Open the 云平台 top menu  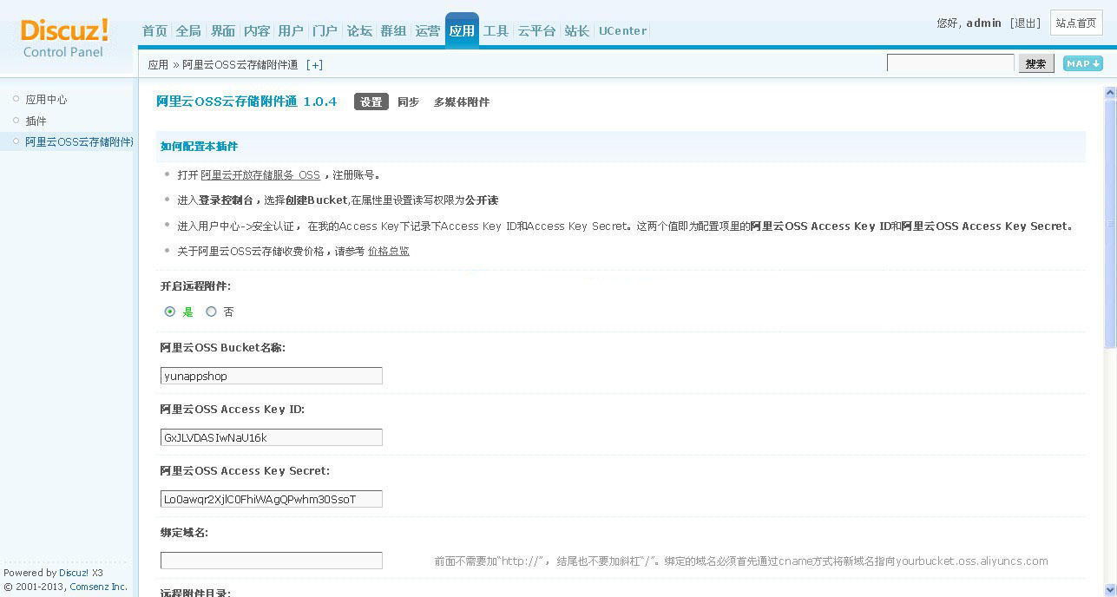536,31
